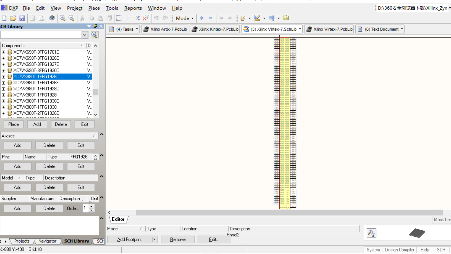Image resolution: width=451 pixels, height=254 pixels.
Task: Click the search magnifier beside filter box
Action: tap(94, 35)
